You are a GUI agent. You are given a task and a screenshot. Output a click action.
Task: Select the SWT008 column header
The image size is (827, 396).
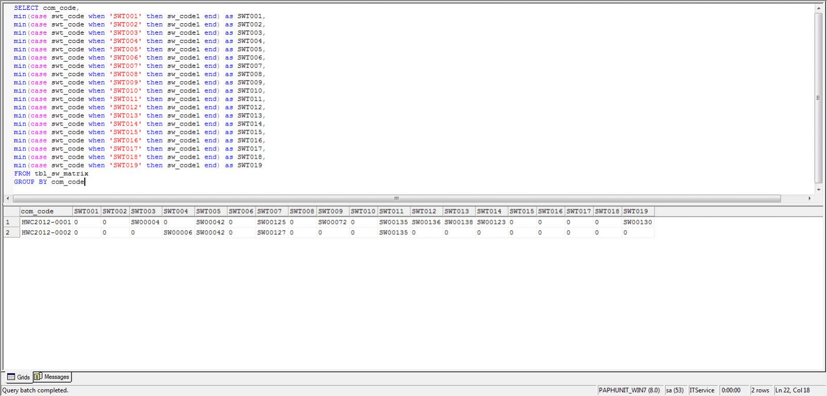302,211
